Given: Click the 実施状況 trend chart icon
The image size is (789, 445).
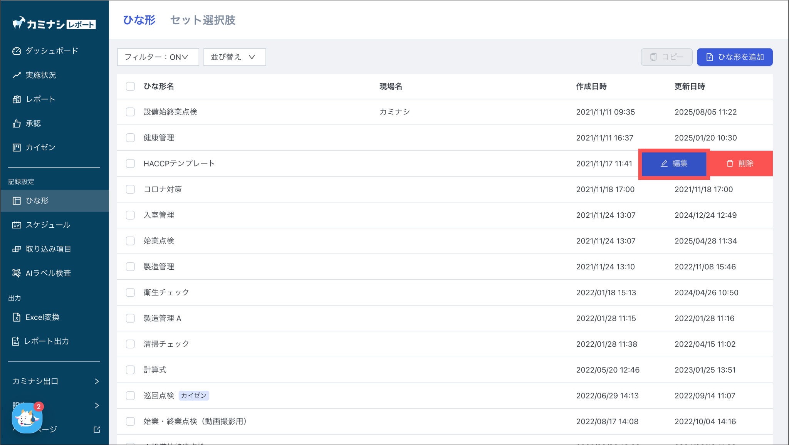Looking at the screenshot, I should click(17, 75).
